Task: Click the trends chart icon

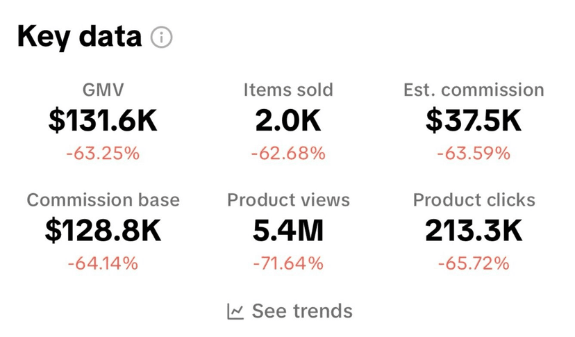Action: click(235, 311)
